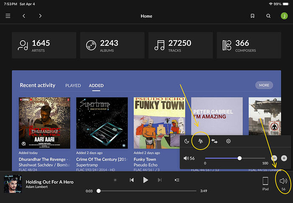Skip to the next track
The height and width of the screenshot is (203, 293).
pos(160,180)
